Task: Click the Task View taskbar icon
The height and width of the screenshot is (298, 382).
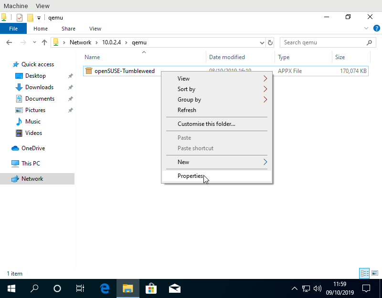Action: [80, 288]
